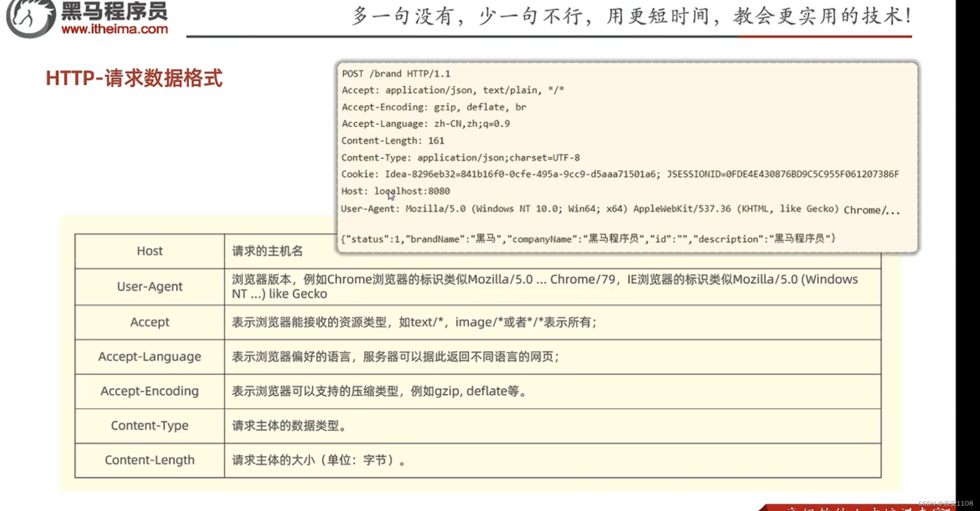980x511 pixels.
Task: Click the 黑马程序员 brand name
Action: coord(114,11)
